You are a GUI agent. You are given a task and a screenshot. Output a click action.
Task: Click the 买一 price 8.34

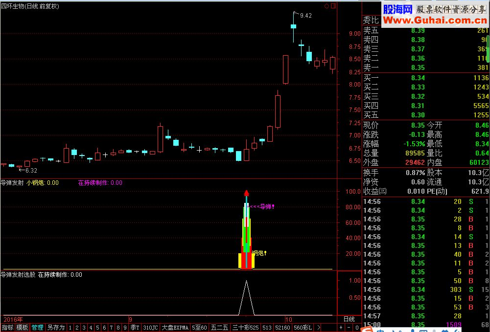coord(418,78)
